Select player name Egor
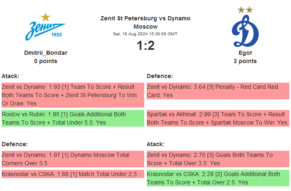The width and height of the screenshot is (291, 191). click(x=245, y=53)
